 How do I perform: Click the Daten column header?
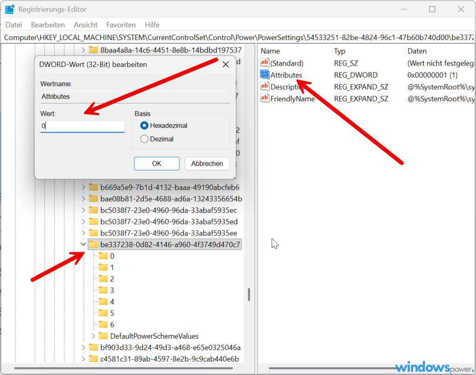[x=439, y=51]
